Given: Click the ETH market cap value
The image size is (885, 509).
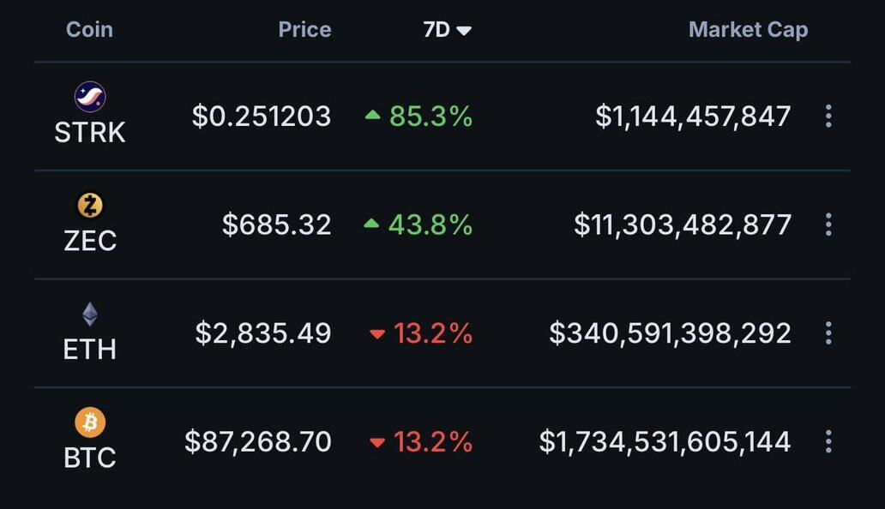Looking at the screenshot, I should (x=670, y=333).
